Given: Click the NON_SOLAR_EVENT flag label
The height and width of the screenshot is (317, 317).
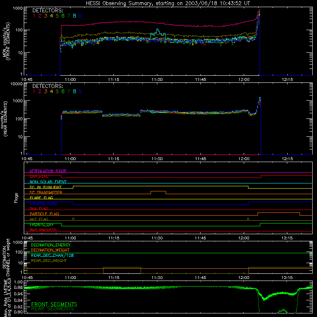Looking at the screenshot, I should tap(48, 182).
